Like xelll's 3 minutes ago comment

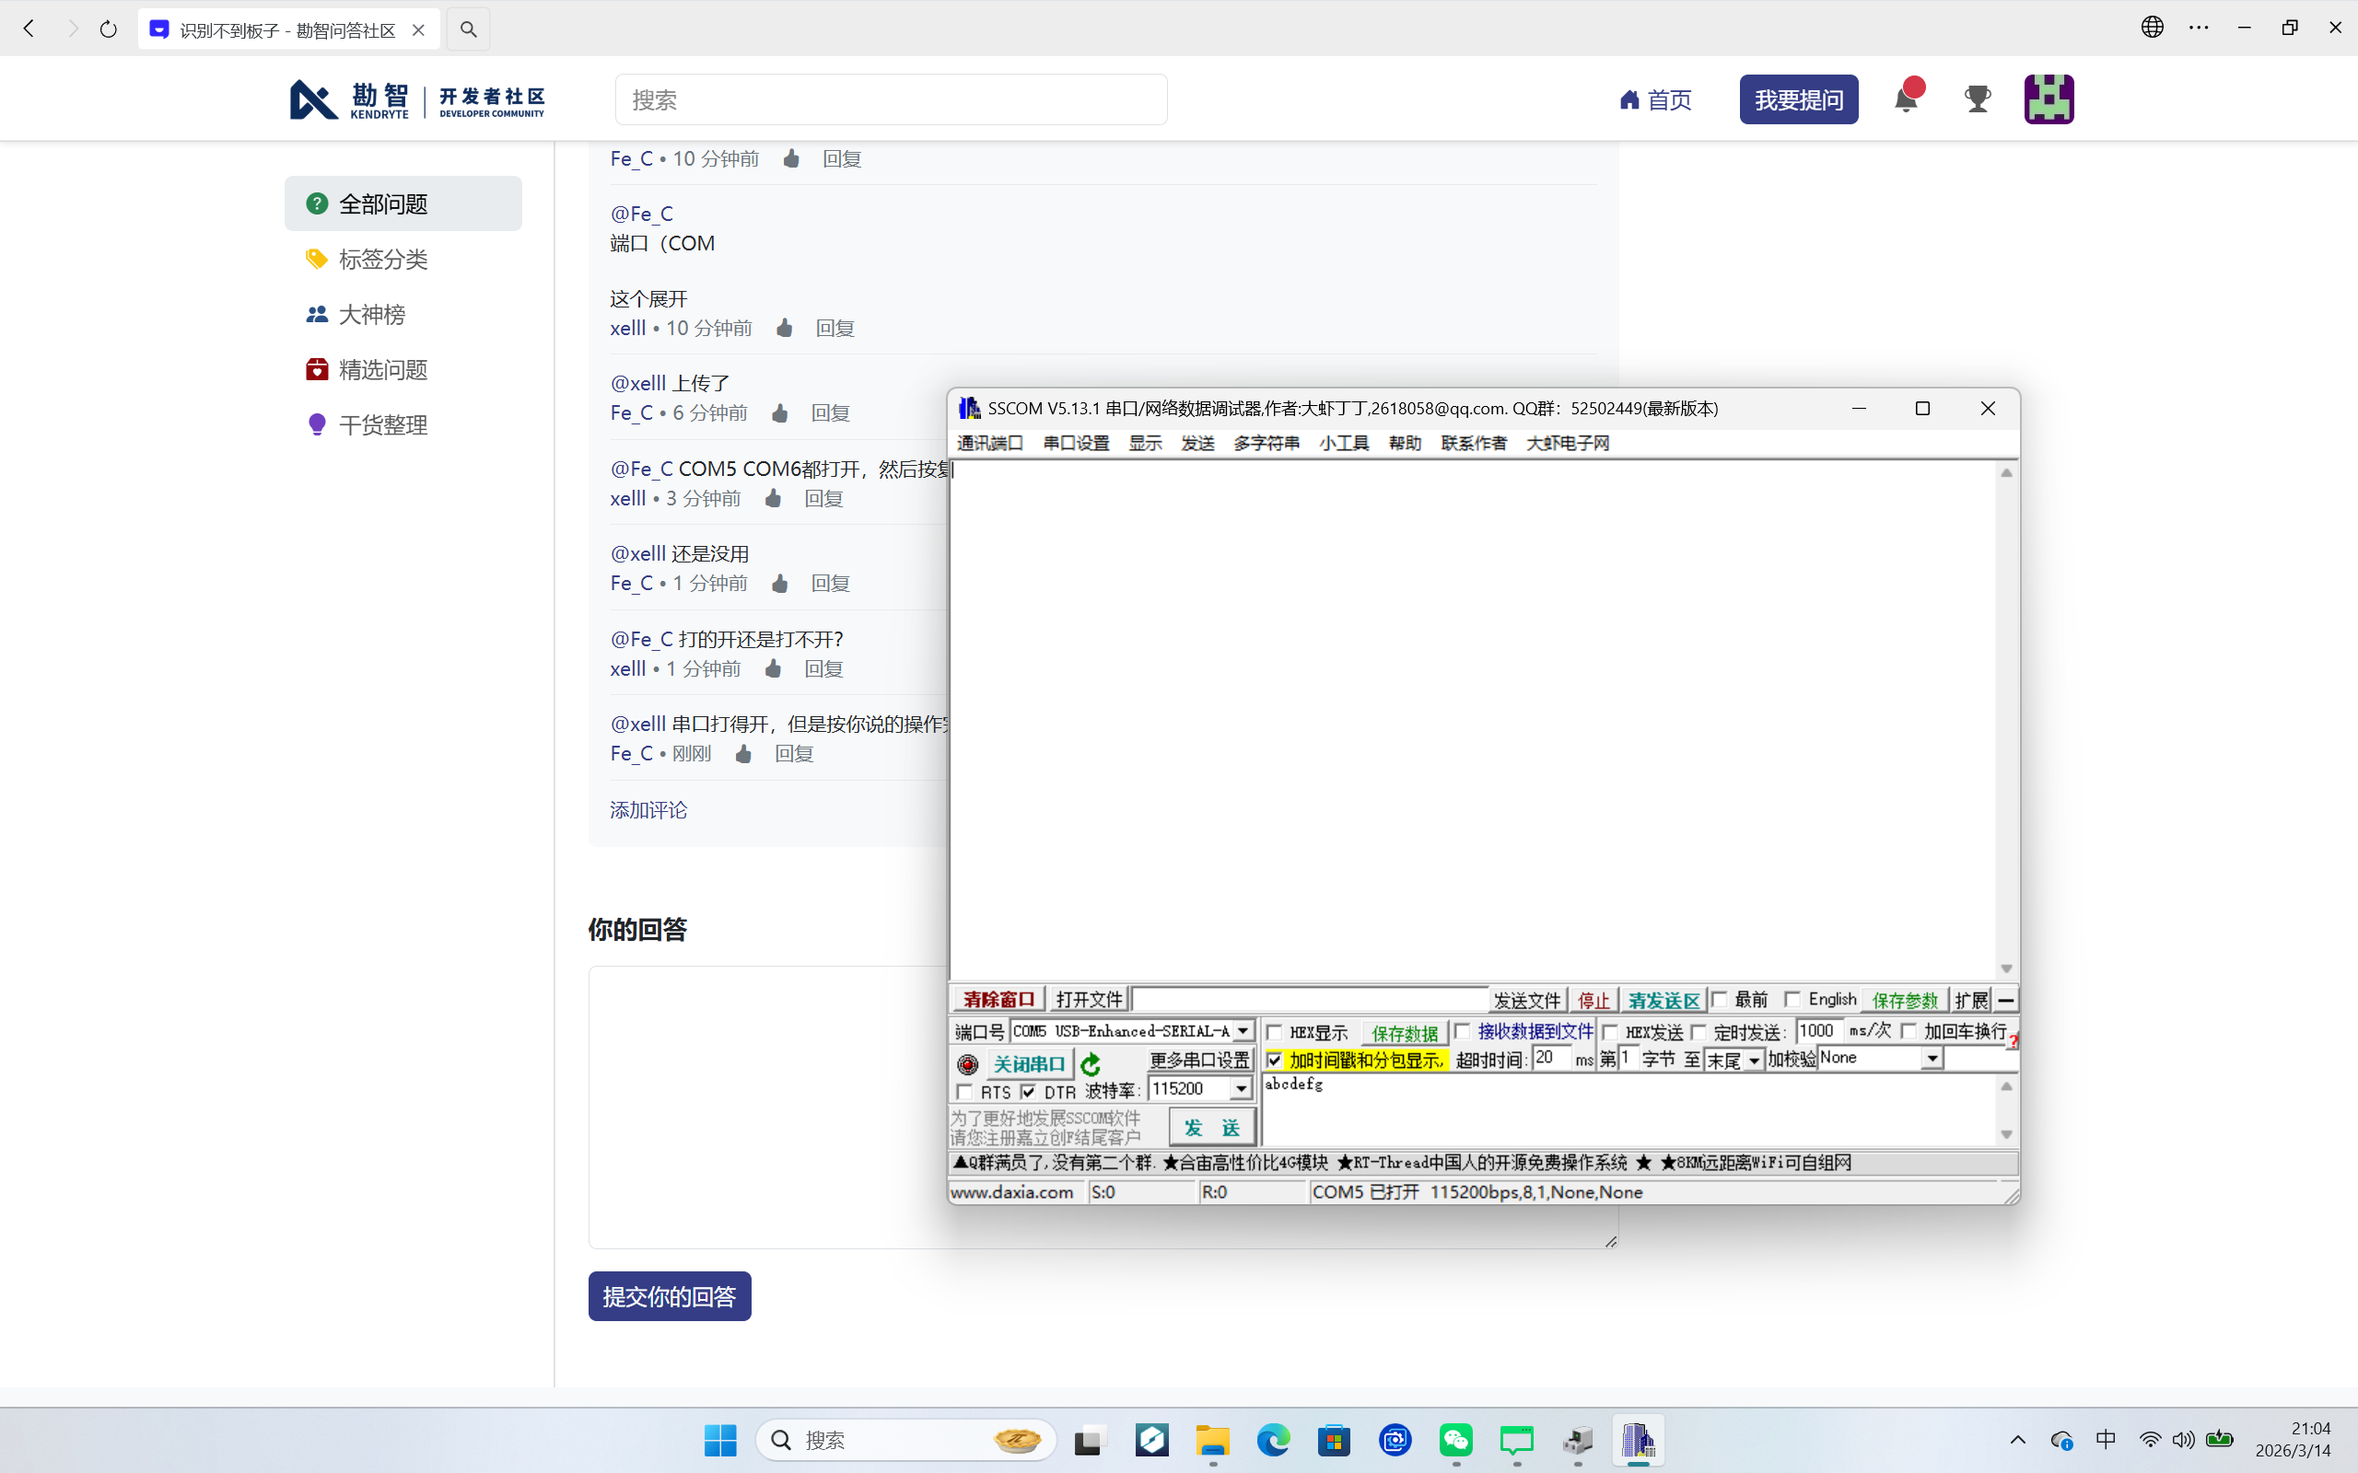(x=774, y=499)
